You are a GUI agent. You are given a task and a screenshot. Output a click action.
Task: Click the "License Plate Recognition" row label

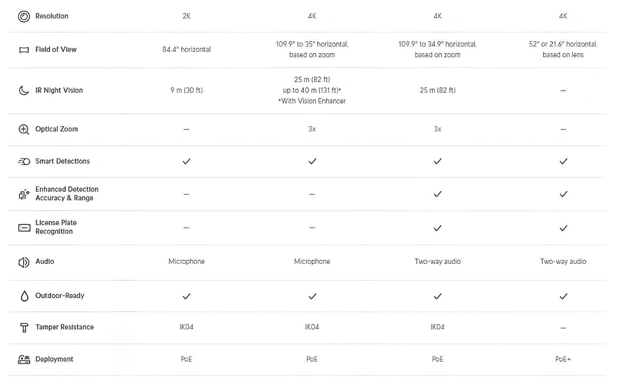(56, 227)
